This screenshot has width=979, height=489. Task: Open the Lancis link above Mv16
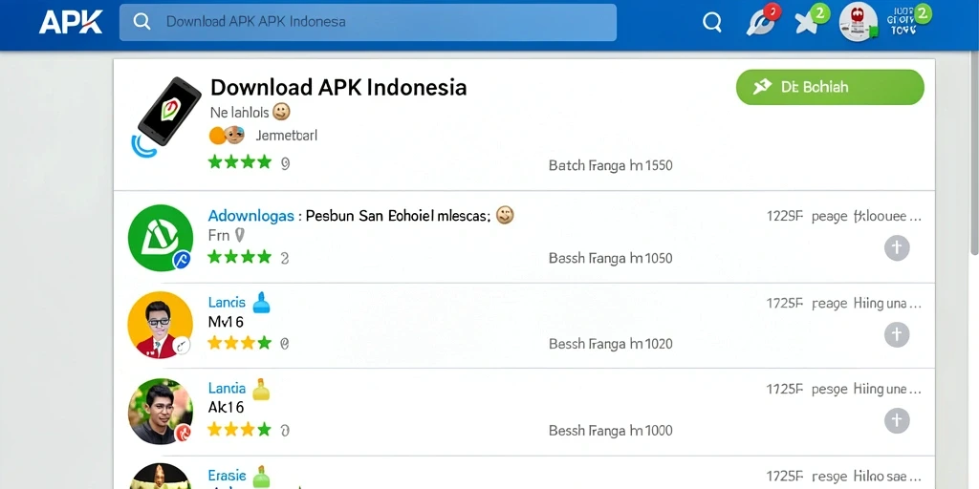click(x=227, y=303)
